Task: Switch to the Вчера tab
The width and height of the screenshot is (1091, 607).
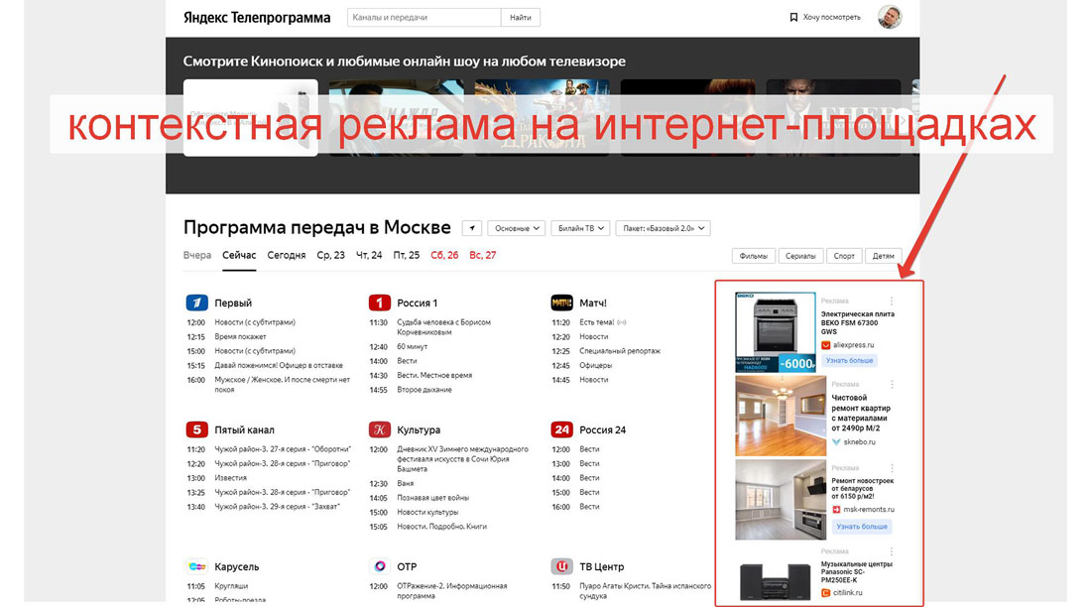Action: [x=197, y=256]
